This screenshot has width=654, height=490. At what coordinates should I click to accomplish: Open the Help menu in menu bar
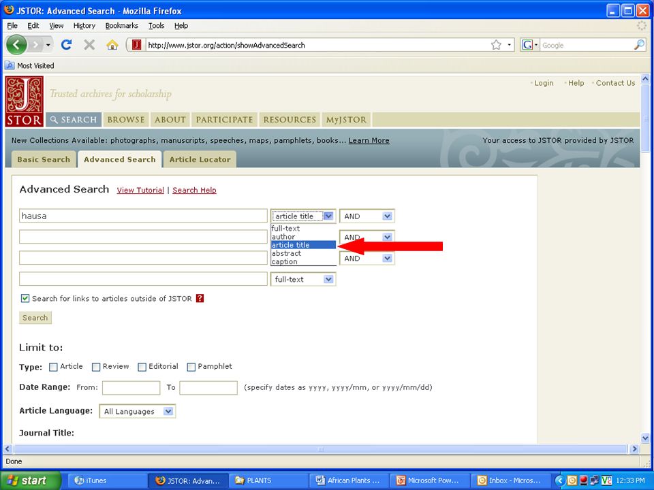coord(181,25)
